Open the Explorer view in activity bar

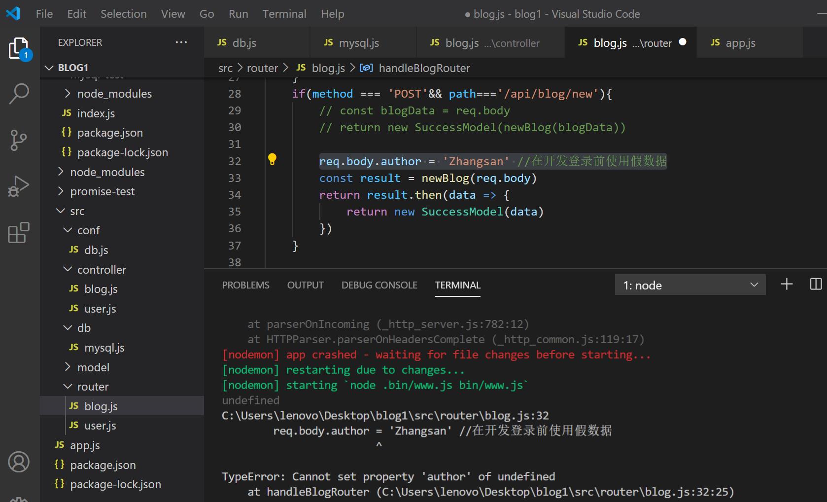19,48
